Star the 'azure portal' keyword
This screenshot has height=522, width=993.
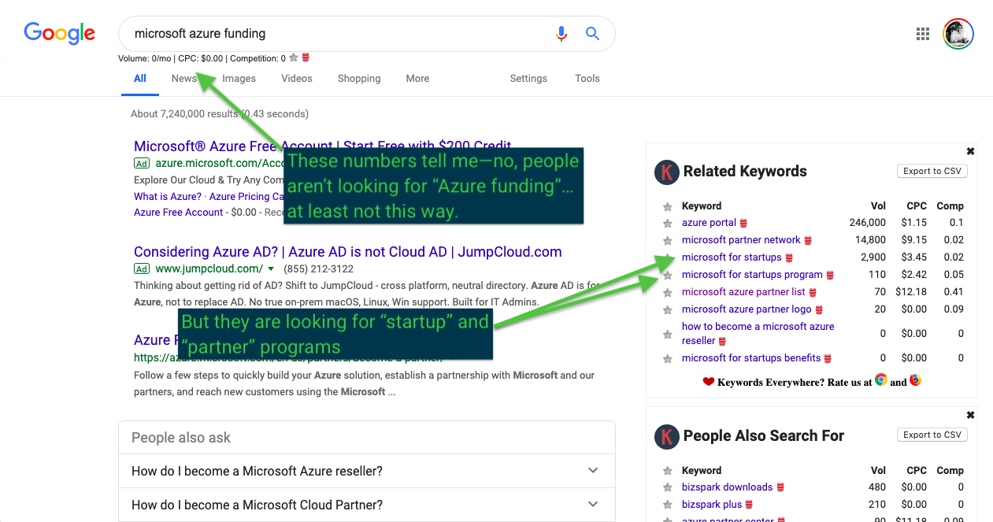point(668,223)
